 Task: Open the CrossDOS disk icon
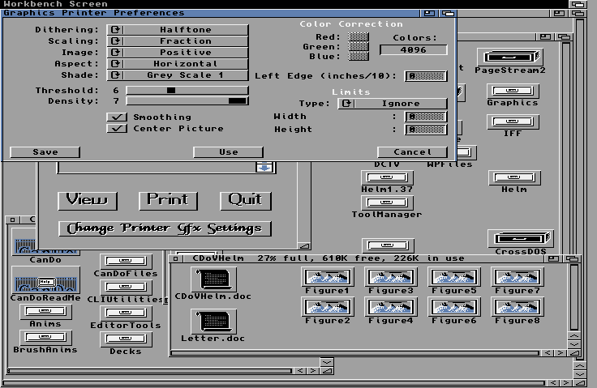521,238
